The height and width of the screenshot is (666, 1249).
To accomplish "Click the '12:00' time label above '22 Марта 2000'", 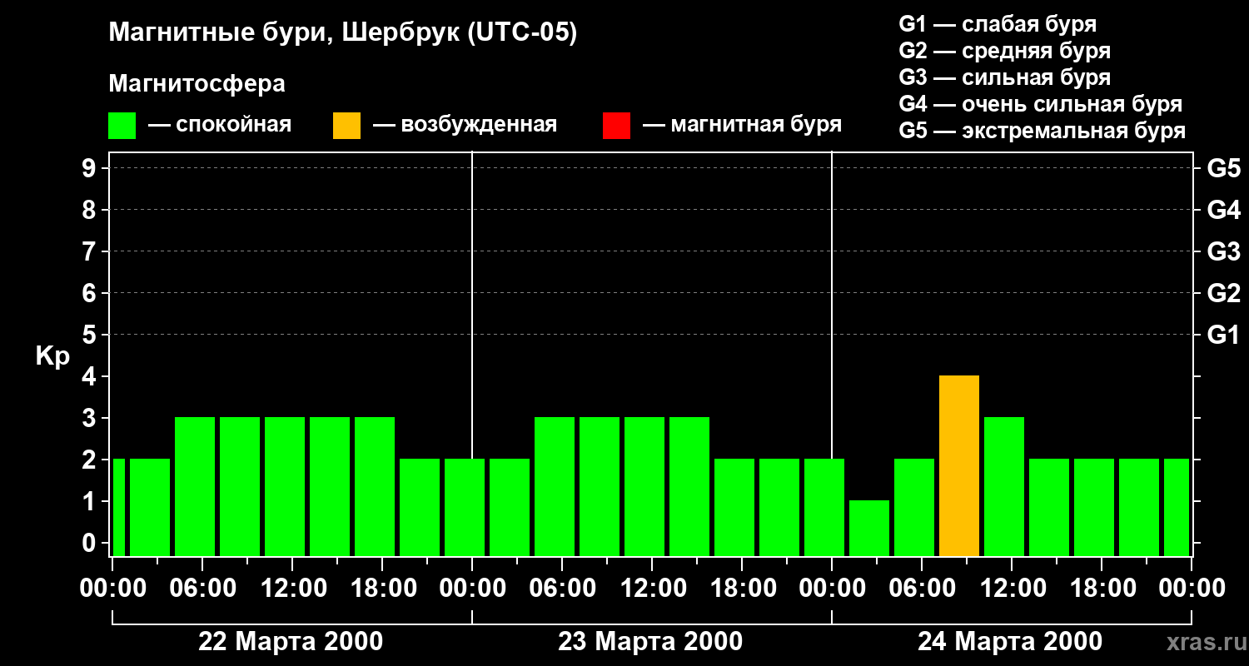I will tap(293, 589).
